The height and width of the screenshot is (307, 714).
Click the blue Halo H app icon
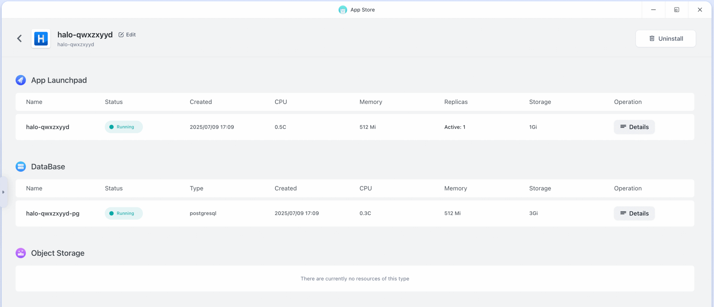pyautogui.click(x=41, y=38)
